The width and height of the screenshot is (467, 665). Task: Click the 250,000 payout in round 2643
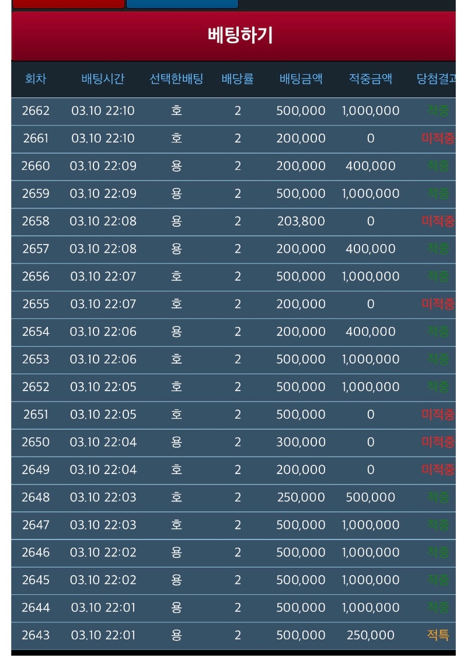371,635
